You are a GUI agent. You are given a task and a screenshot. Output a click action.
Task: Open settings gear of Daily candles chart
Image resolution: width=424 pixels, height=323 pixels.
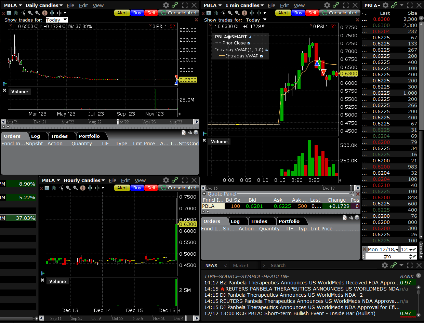click(x=166, y=5)
